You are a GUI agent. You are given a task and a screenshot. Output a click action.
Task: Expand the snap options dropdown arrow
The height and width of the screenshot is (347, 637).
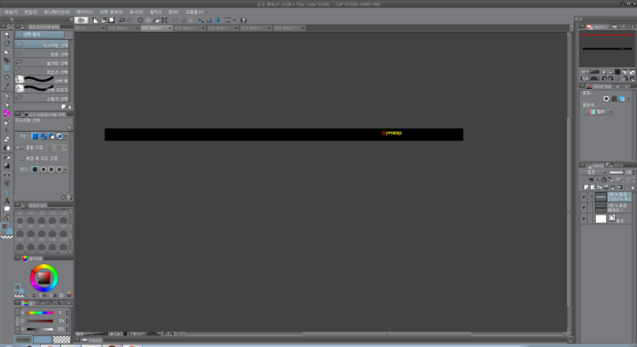click(235, 20)
